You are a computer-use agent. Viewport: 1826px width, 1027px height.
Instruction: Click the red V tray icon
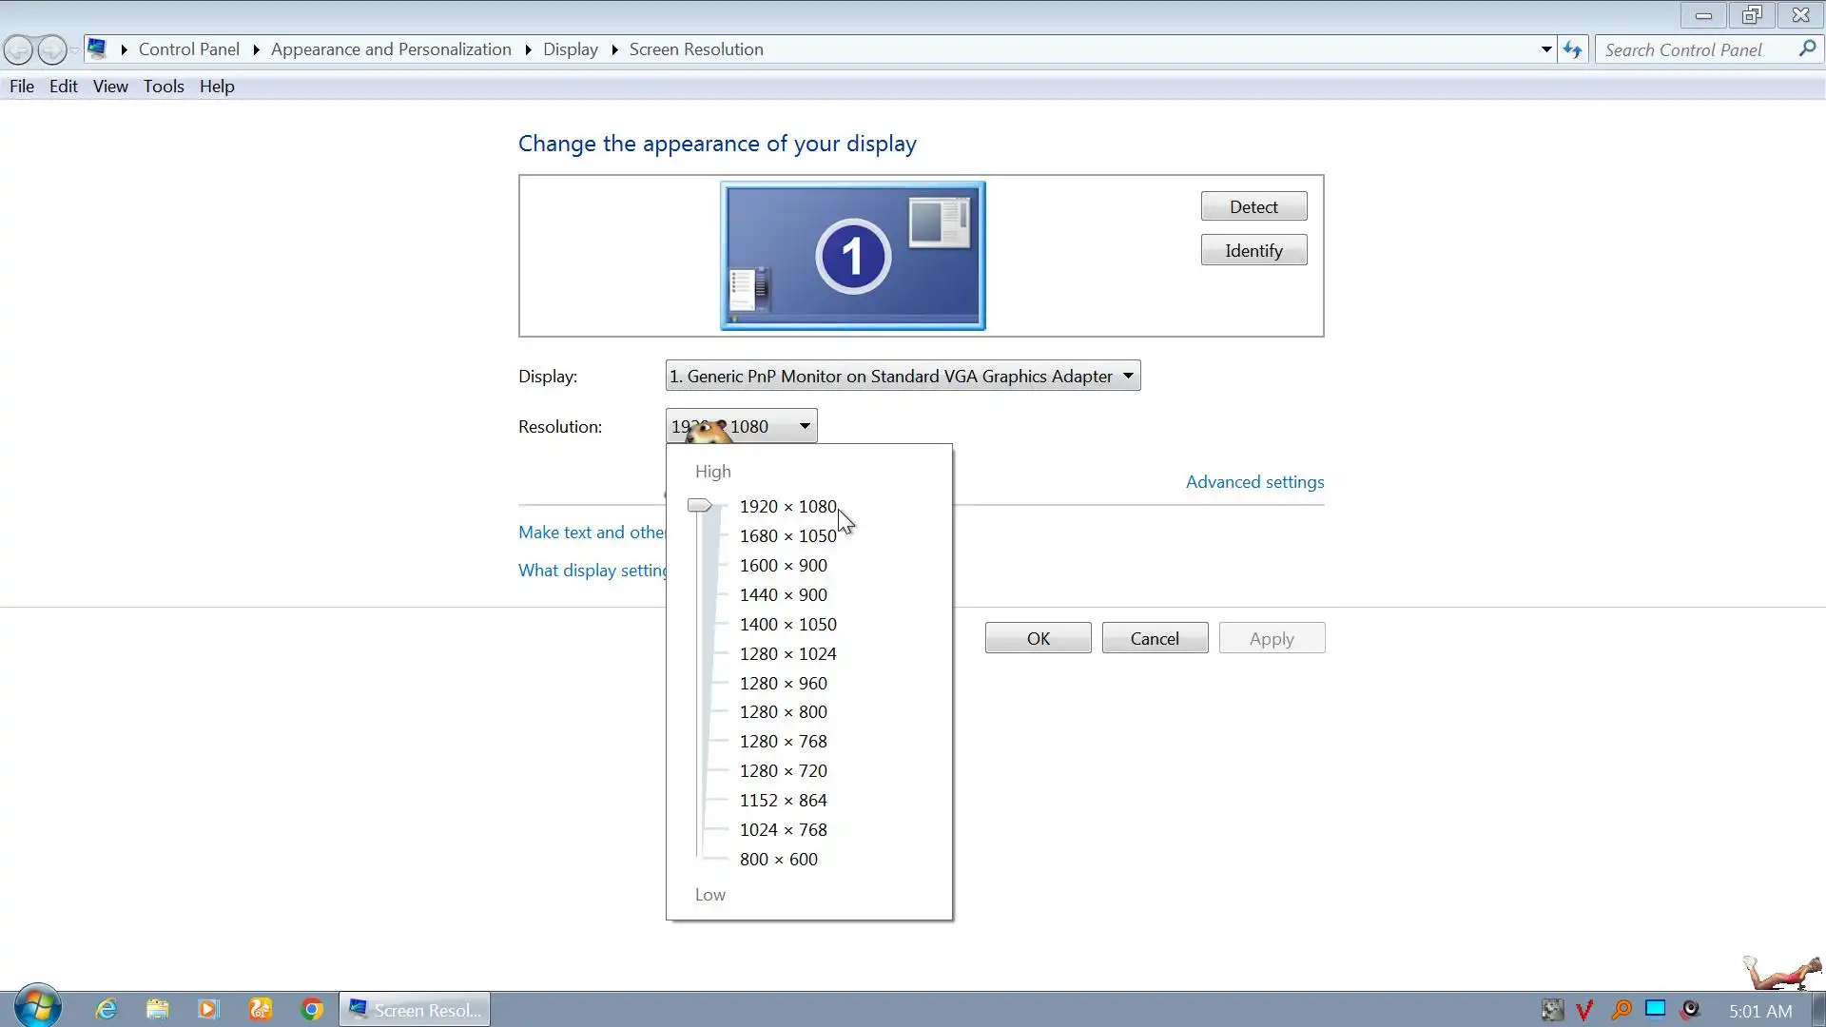click(x=1584, y=1010)
